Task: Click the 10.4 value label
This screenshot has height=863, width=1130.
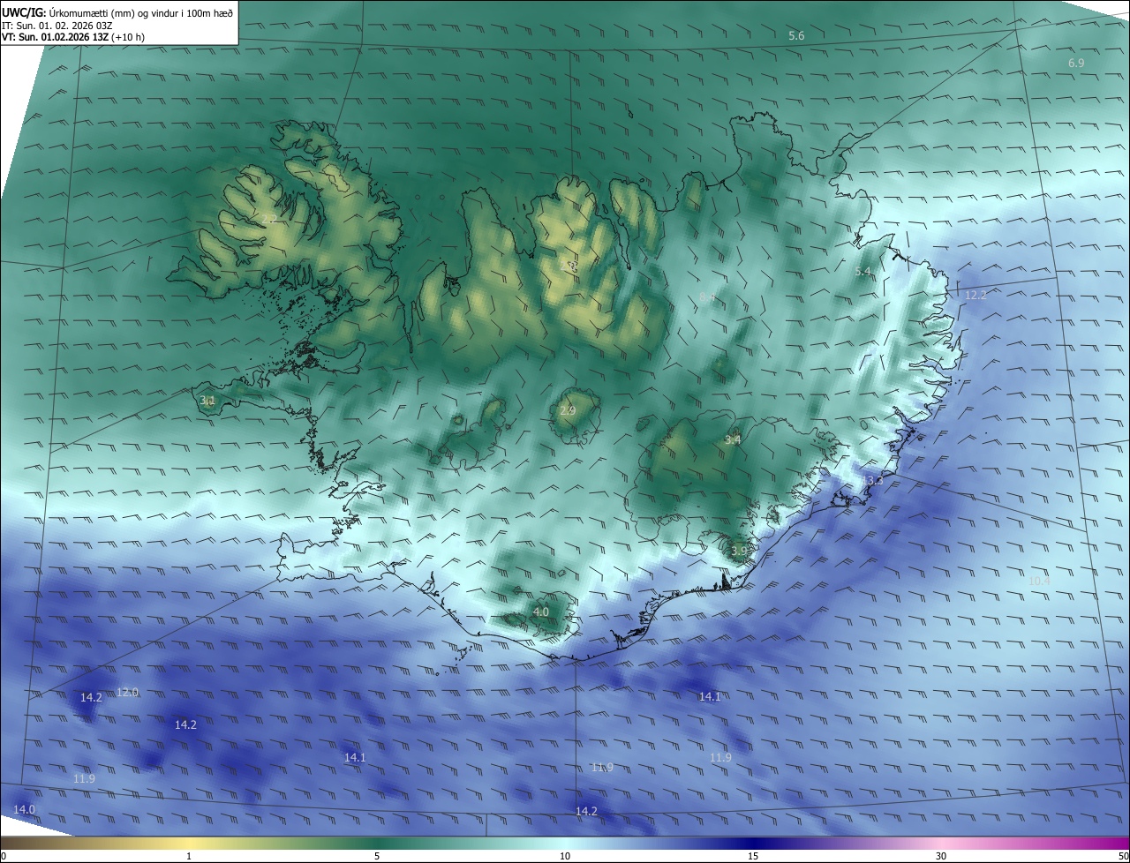Action: click(x=1040, y=581)
